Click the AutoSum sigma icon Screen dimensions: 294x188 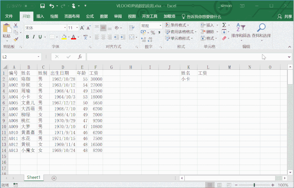(x=224, y=25)
